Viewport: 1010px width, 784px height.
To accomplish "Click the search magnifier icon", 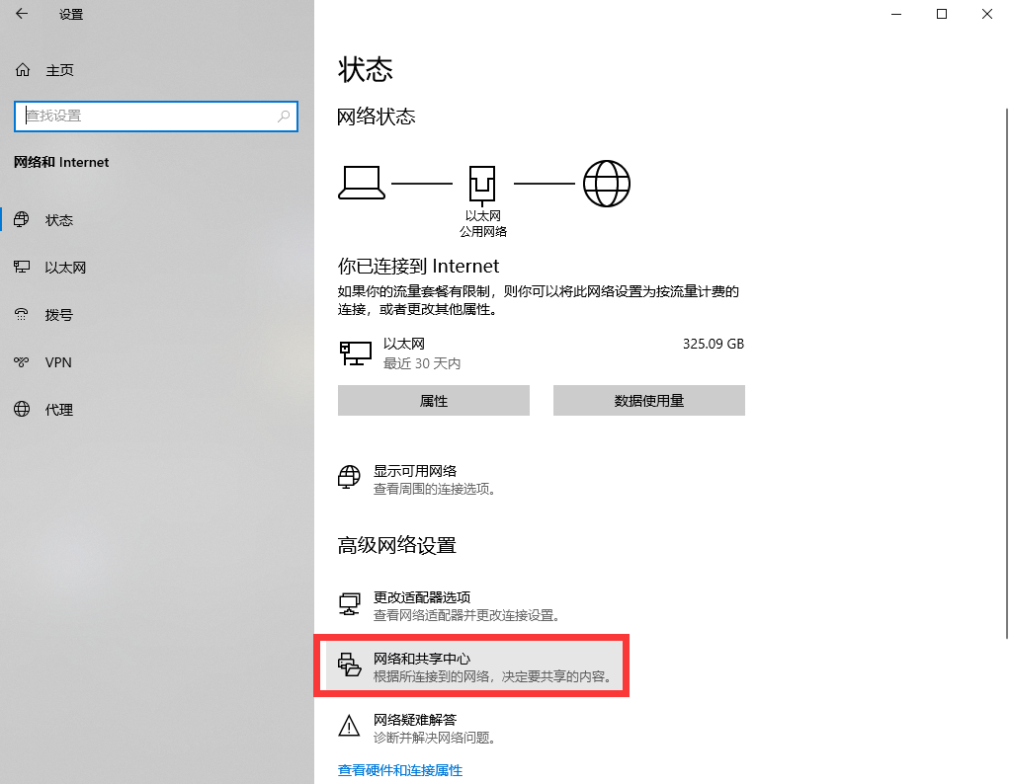I will 286,117.
